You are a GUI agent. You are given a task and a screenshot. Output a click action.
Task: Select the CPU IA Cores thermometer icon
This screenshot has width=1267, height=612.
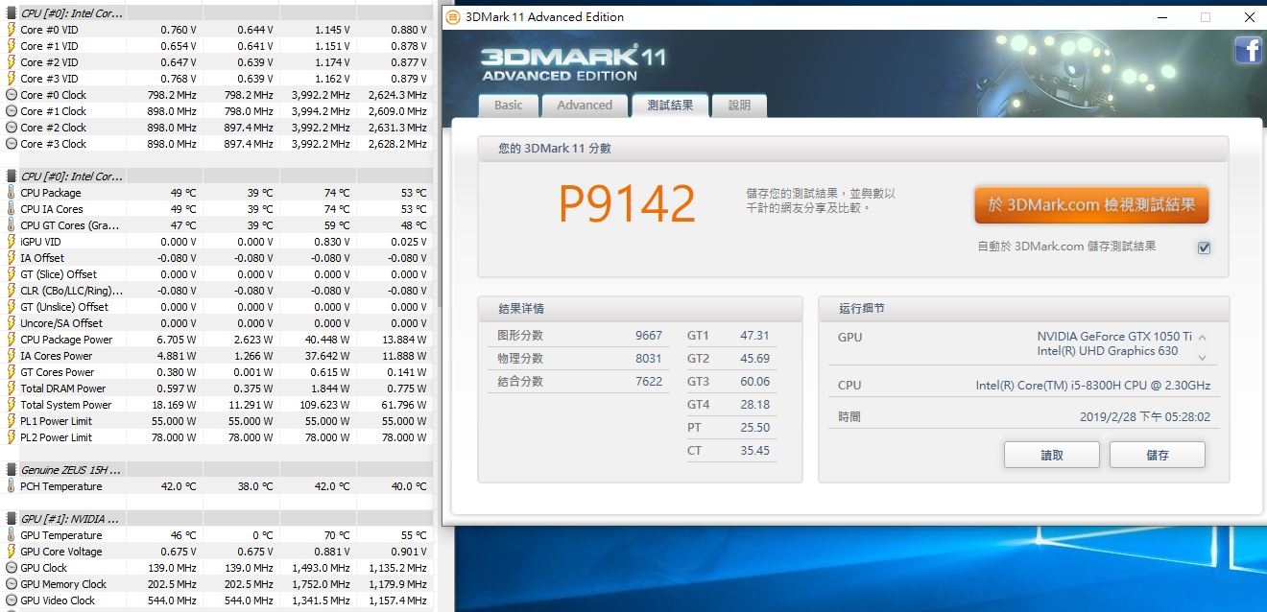[x=11, y=209]
